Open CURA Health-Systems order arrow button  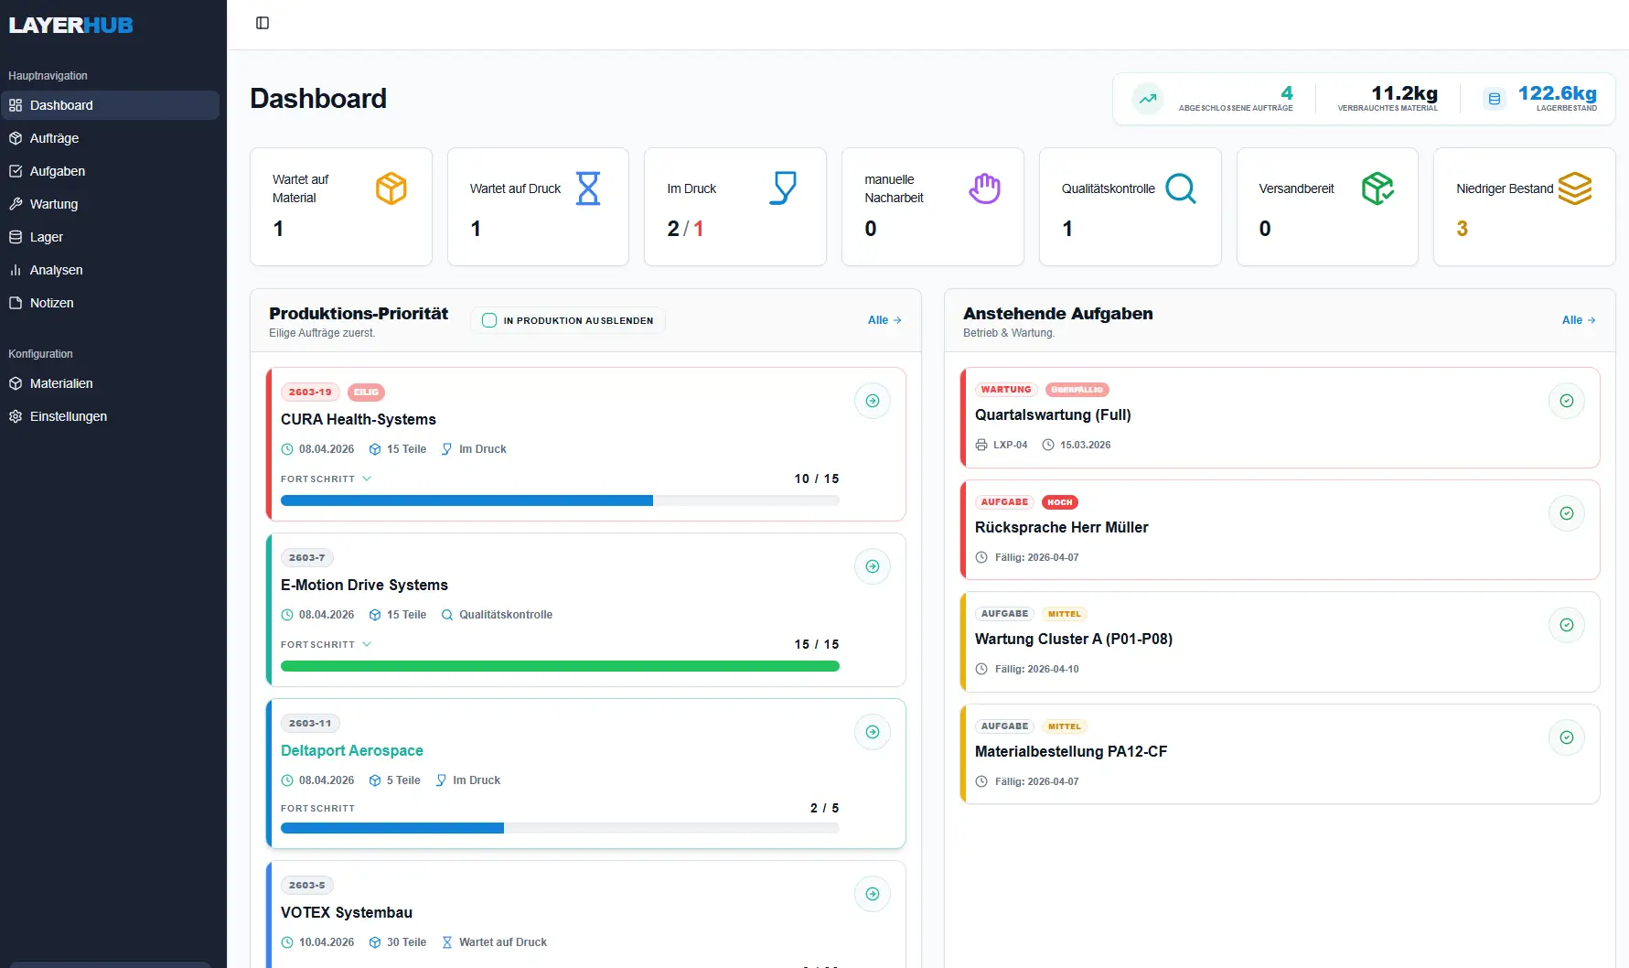(x=873, y=401)
